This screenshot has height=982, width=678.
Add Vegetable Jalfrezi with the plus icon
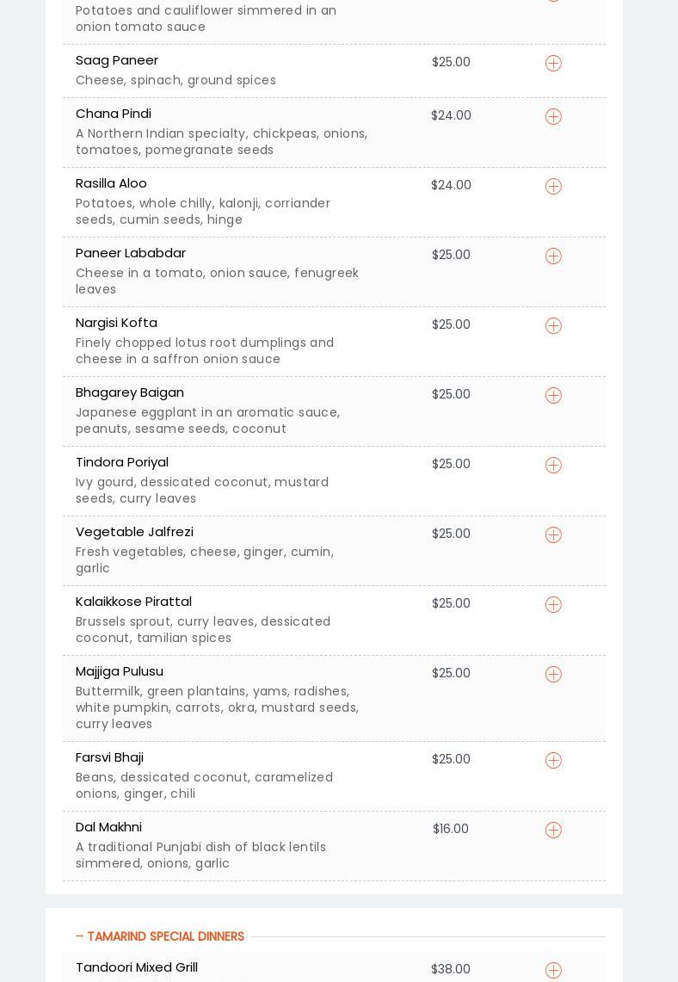(553, 535)
